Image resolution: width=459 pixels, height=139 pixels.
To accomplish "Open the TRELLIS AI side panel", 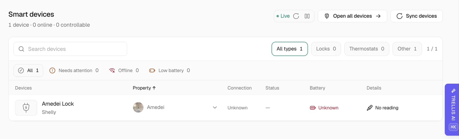I will tap(452, 110).
